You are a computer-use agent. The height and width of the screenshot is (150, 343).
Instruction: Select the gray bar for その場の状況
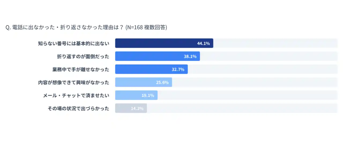(122, 109)
